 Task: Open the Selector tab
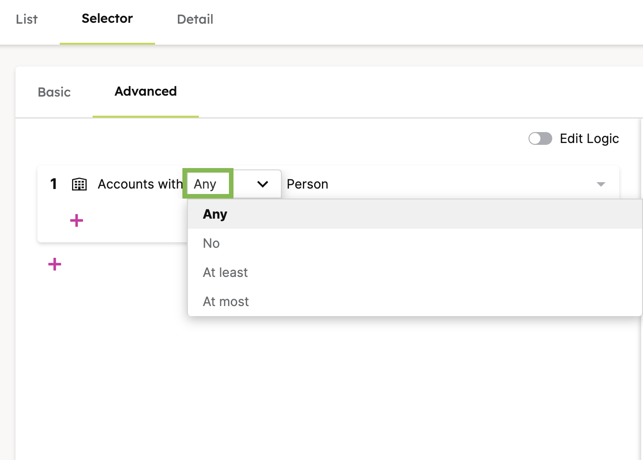point(107,18)
